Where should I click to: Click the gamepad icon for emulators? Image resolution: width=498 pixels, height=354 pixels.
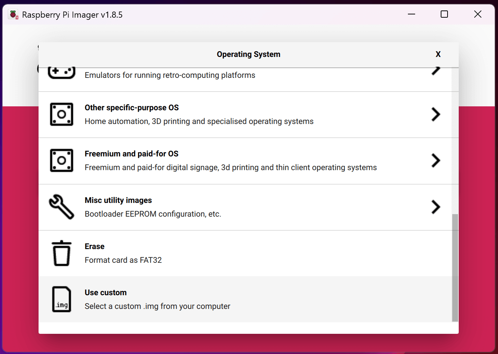pos(61,73)
